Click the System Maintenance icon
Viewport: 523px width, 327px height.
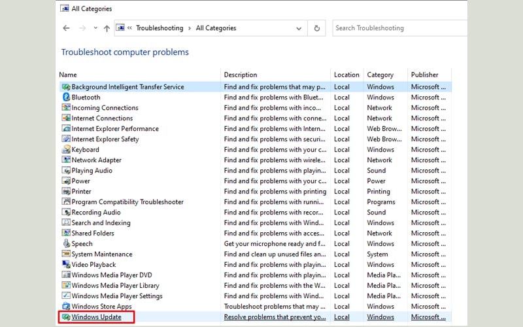click(x=66, y=254)
